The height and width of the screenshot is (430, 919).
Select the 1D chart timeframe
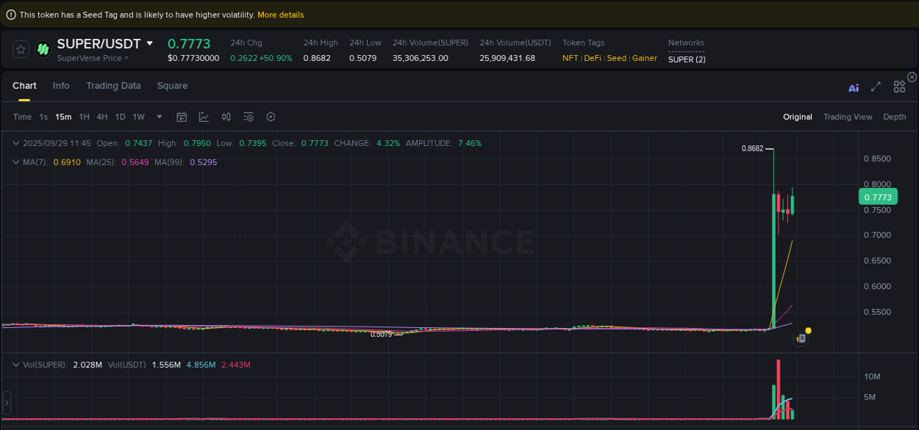pos(120,117)
